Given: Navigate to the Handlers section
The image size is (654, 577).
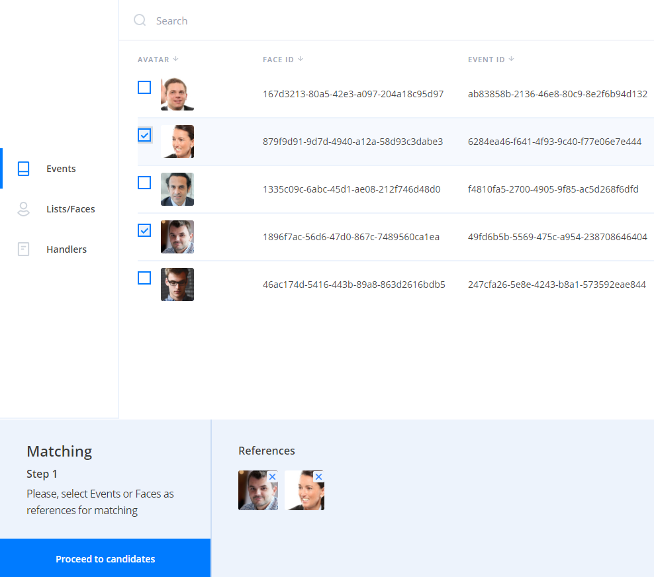Looking at the screenshot, I should pos(66,249).
